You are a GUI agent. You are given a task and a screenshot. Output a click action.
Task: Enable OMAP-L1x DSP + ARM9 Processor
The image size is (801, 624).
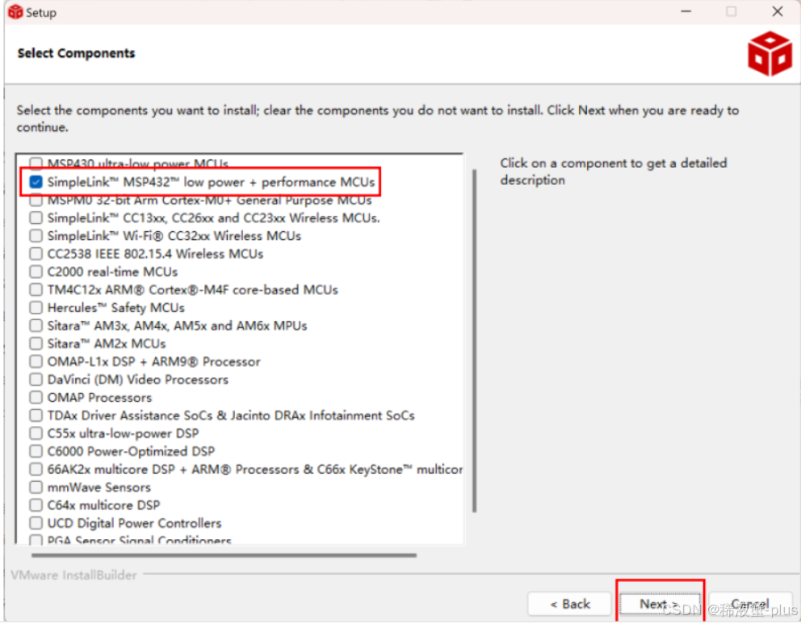(36, 361)
